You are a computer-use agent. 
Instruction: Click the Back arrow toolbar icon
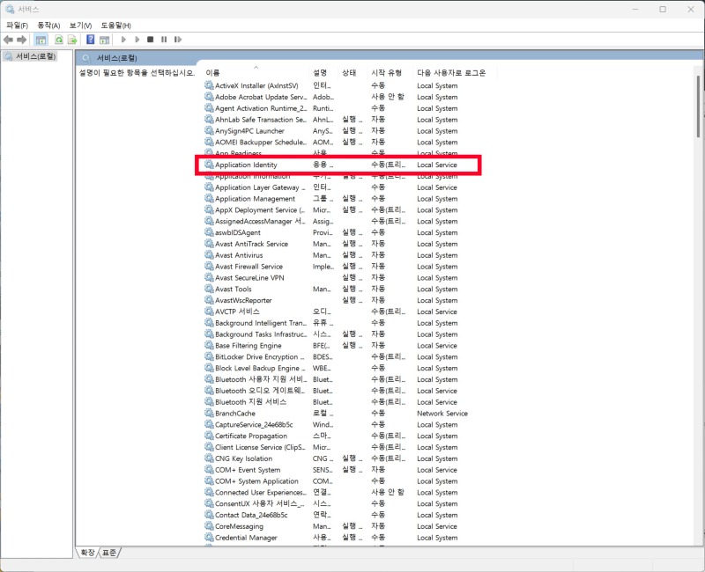click(x=8, y=40)
